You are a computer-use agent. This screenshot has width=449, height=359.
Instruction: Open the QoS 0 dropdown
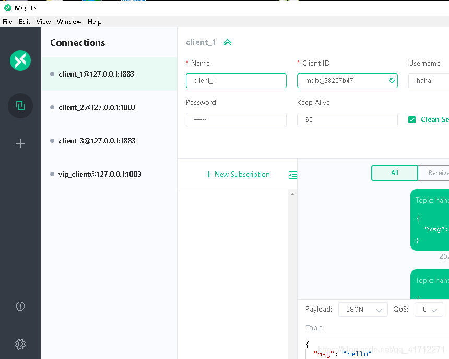pyautogui.click(x=429, y=310)
